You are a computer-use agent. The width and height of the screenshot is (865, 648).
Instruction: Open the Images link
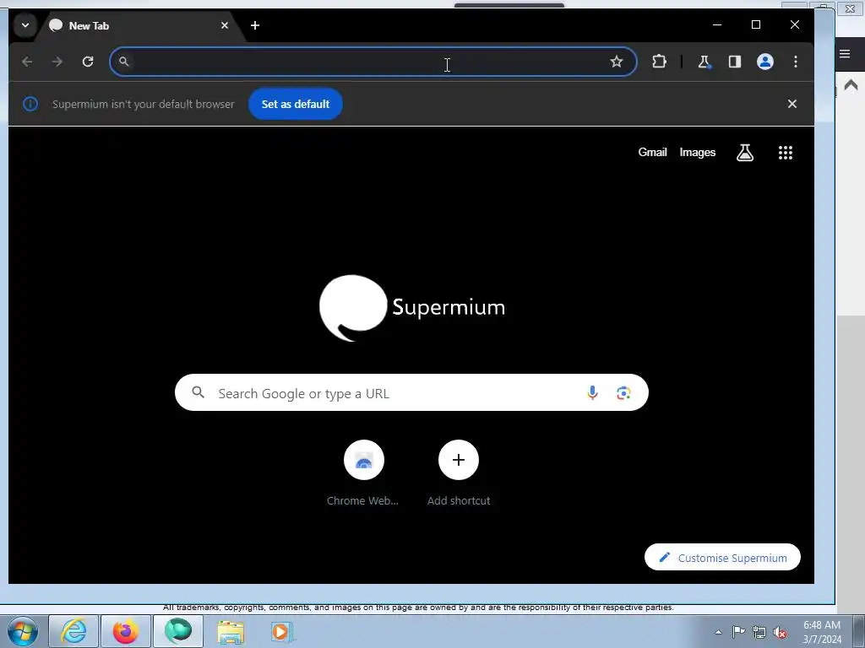point(697,152)
